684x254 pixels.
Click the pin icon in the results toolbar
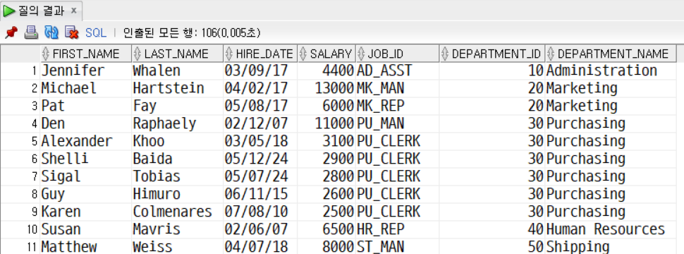(11, 32)
